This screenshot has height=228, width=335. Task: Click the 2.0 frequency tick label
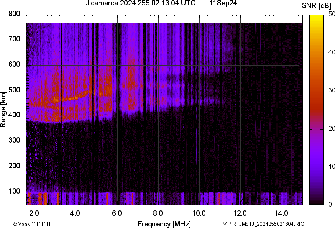(x=34, y=213)
